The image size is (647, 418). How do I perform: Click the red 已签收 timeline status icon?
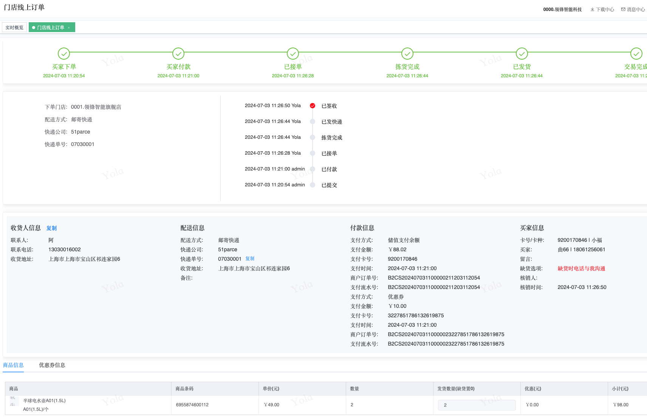pos(313,106)
